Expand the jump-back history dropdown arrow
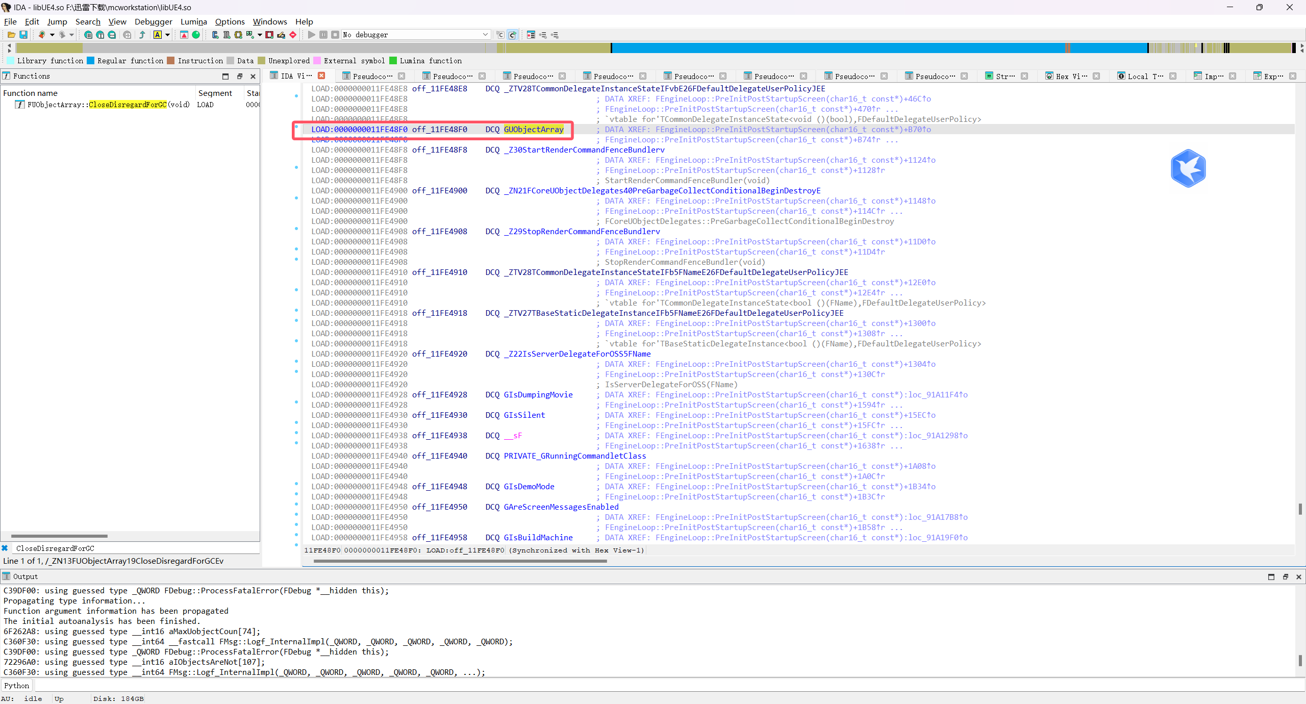 (52, 35)
